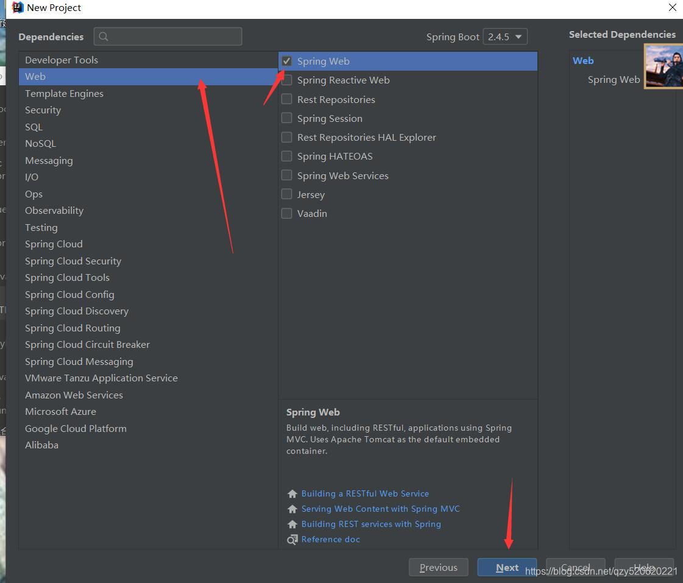Viewport: 683px width, 583px height.
Task: Check the Spring HATEOAS checkbox
Action: tap(286, 156)
